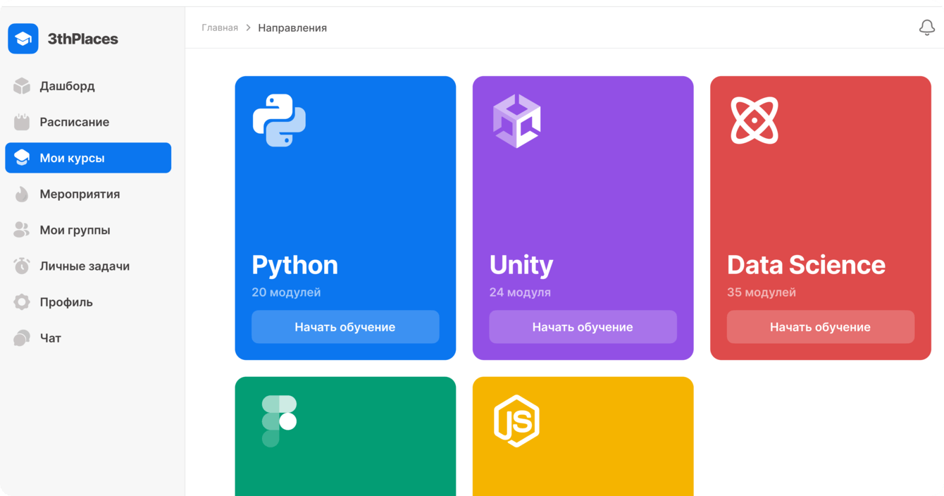Click Начать обучение on Data Science card
The image size is (944, 496).
click(x=821, y=327)
